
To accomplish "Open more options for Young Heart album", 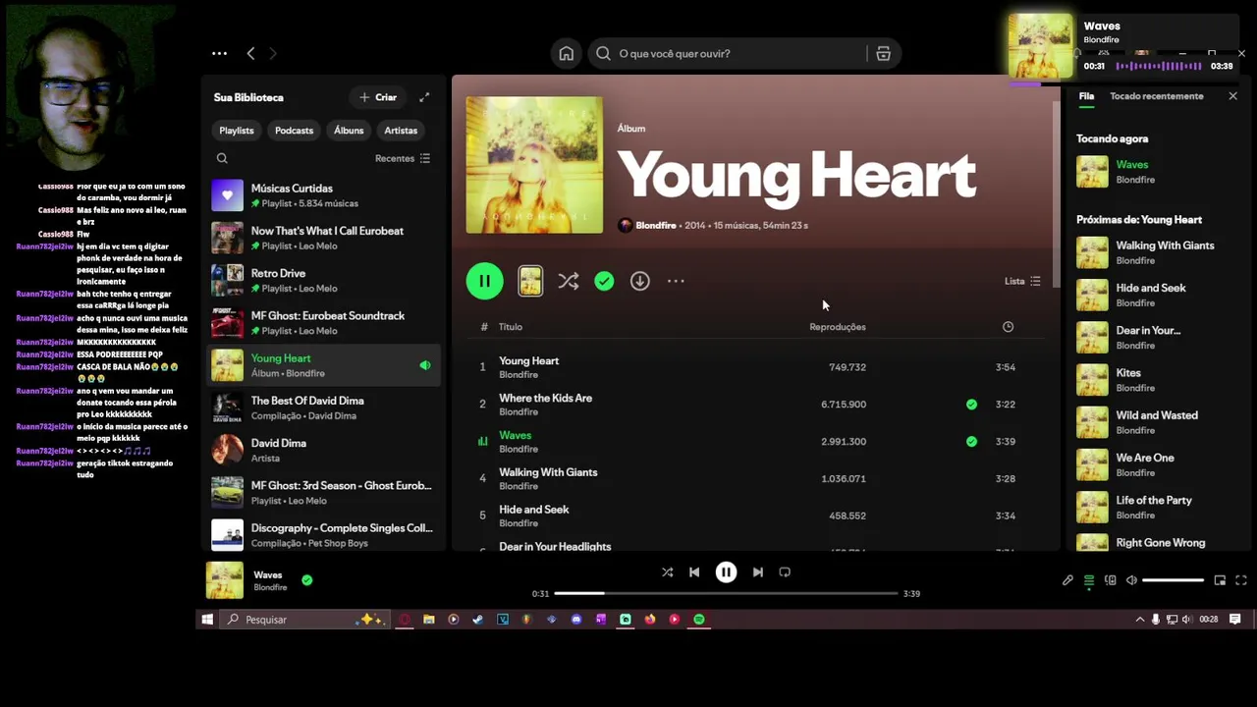I will click(x=676, y=281).
